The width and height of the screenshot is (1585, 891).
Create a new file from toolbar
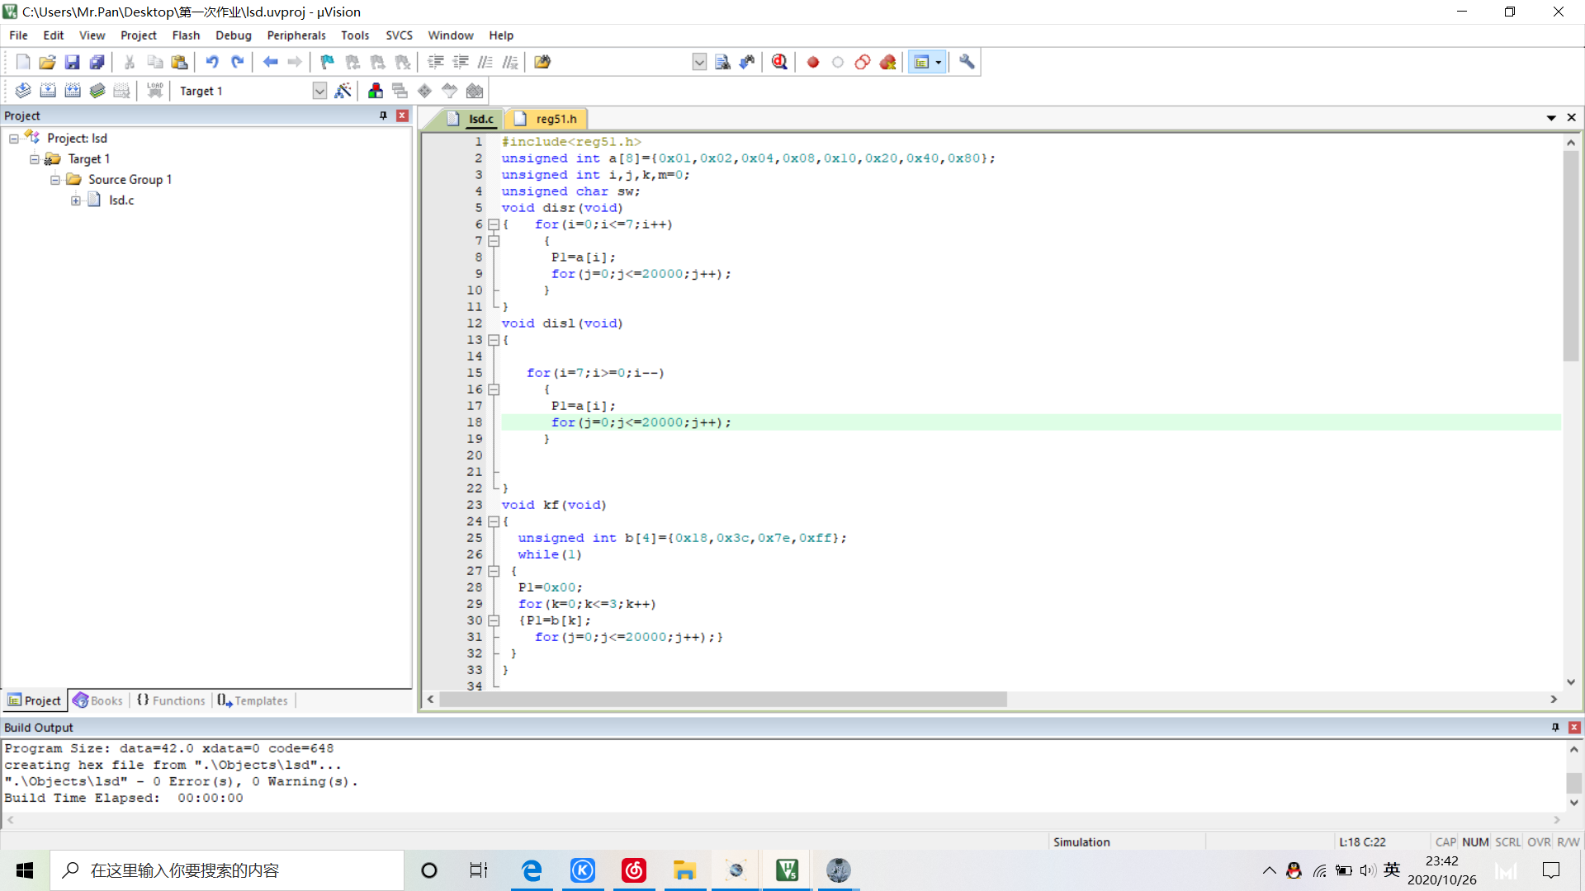[x=23, y=62]
